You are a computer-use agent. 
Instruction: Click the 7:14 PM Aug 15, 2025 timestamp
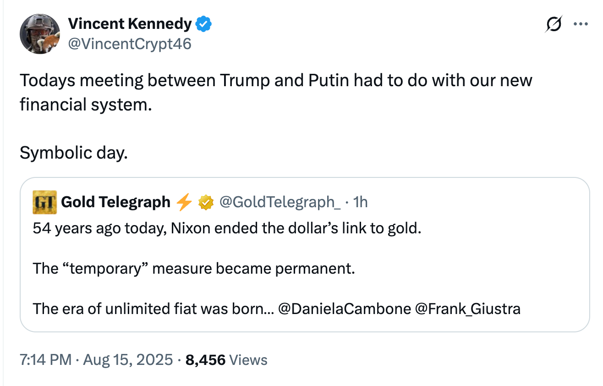click(x=97, y=359)
